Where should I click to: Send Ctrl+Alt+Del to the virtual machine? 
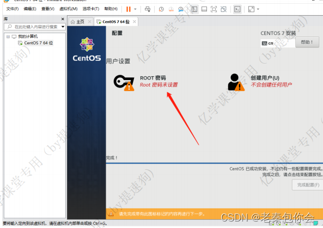[x=148, y=9]
